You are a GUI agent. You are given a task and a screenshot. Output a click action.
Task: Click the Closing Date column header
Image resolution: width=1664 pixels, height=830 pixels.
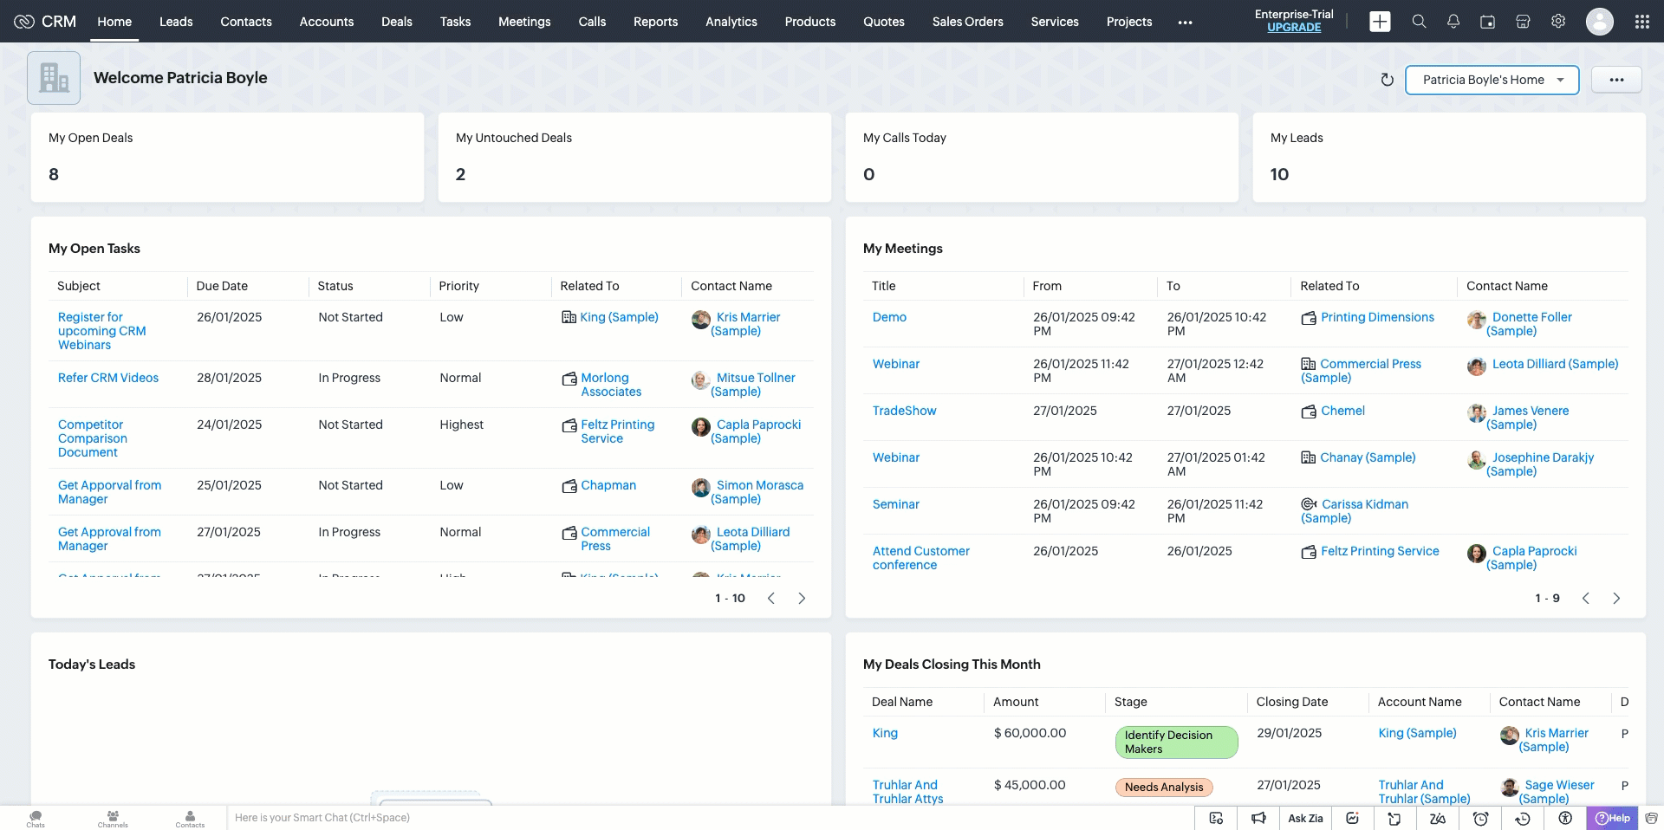point(1292,702)
